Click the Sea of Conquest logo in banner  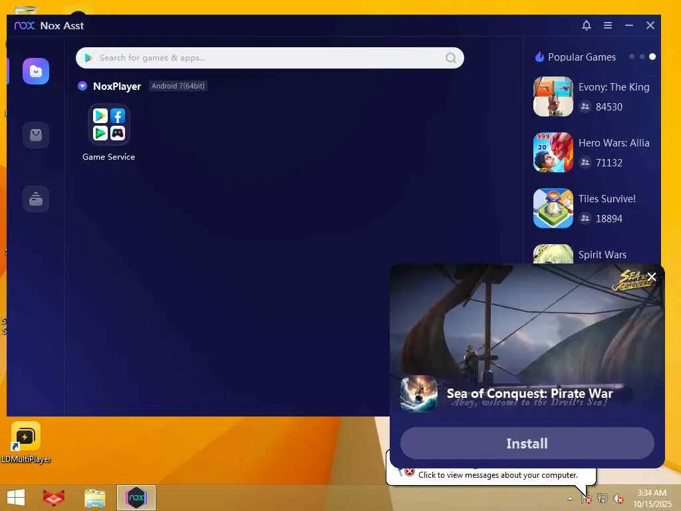pyautogui.click(x=633, y=280)
